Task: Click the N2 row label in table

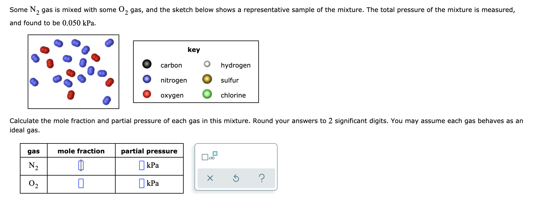Action: click(x=33, y=166)
